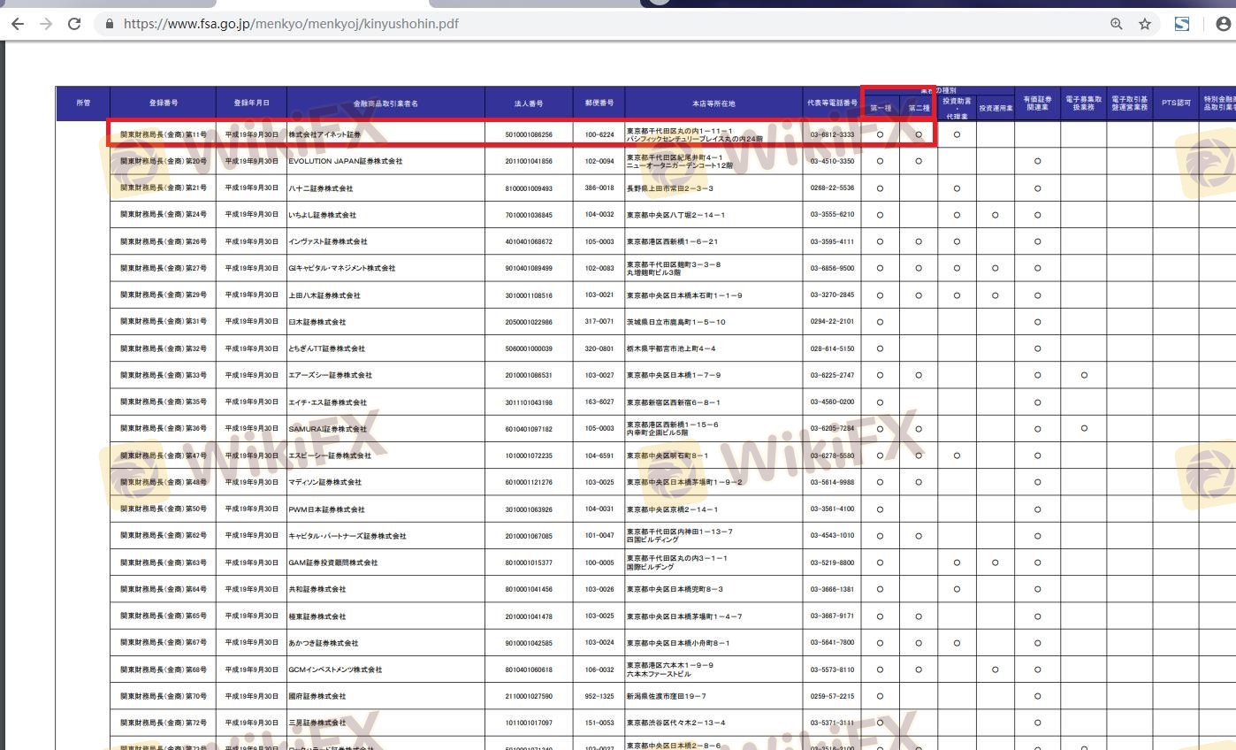This screenshot has height=750, width=1236.
Task: Click postal code 100-6224 cell
Action: 599,134
